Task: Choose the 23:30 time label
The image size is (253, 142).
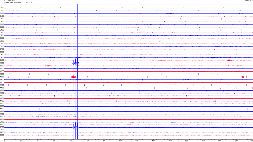Action: [x=2, y=135]
